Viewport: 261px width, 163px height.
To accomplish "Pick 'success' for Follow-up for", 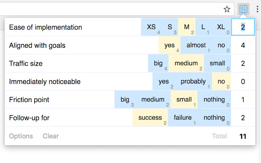I will 150,118.
